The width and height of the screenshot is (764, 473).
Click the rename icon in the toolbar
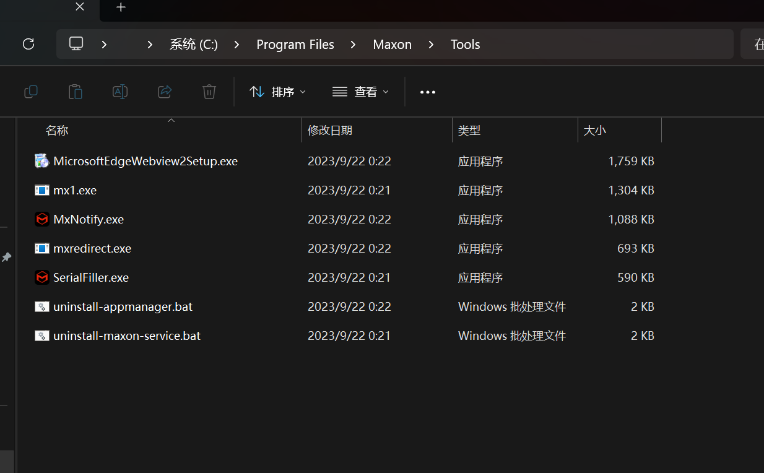(120, 92)
